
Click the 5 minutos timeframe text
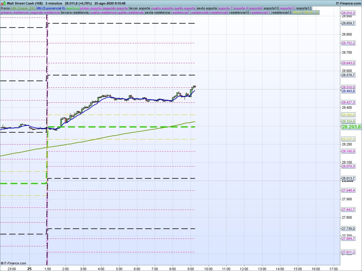point(54,3)
